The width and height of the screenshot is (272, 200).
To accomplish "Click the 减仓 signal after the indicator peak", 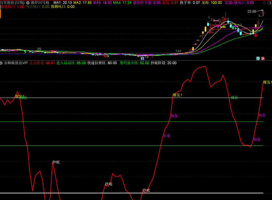I will click(234, 98).
